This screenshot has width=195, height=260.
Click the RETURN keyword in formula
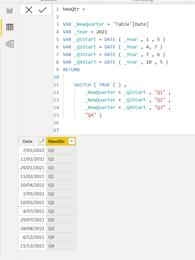pos(71,70)
